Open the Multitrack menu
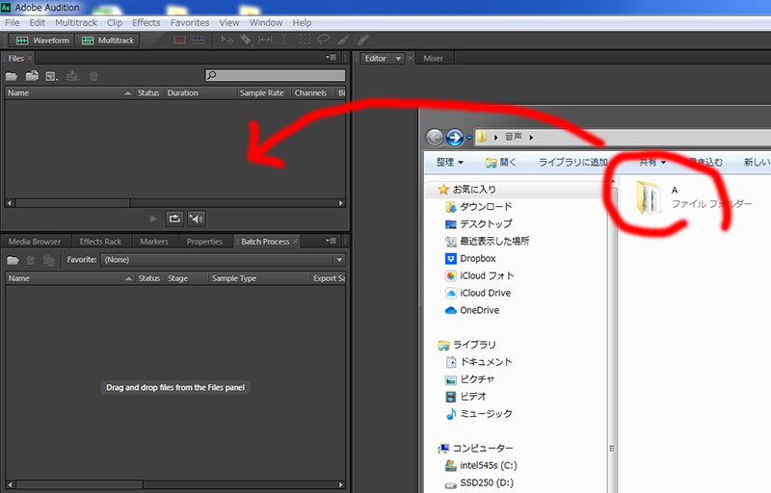 tap(76, 22)
